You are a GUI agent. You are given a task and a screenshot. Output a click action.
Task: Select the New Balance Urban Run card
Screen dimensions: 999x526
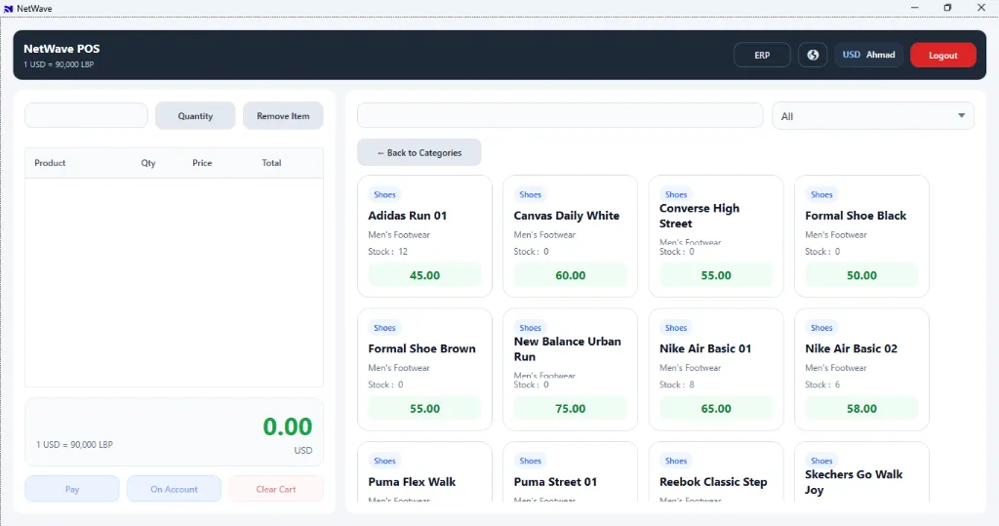point(570,369)
